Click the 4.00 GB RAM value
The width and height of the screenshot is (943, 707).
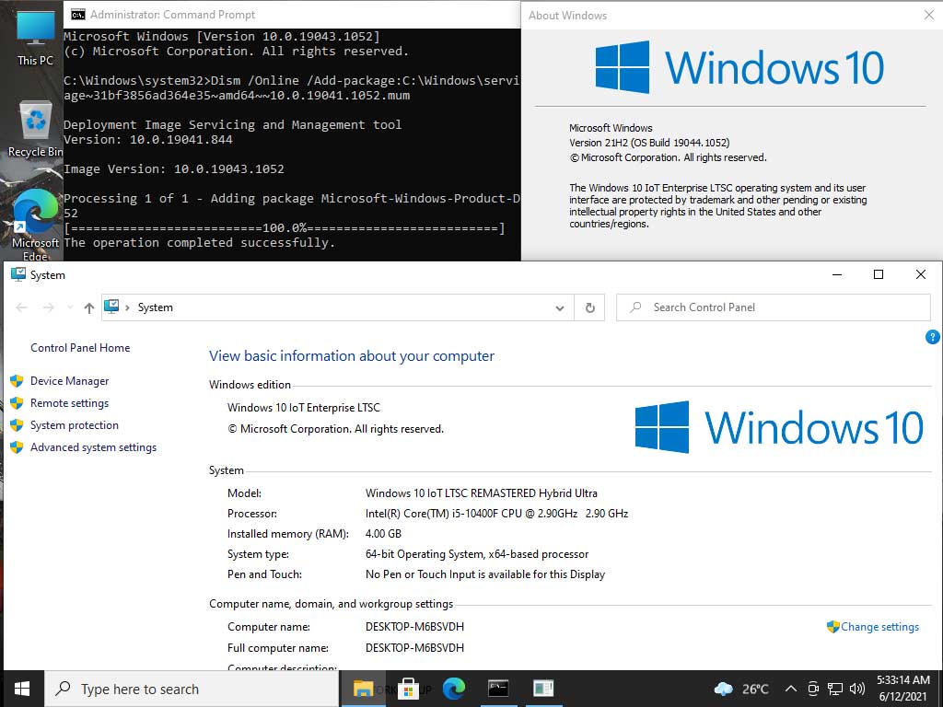[383, 534]
